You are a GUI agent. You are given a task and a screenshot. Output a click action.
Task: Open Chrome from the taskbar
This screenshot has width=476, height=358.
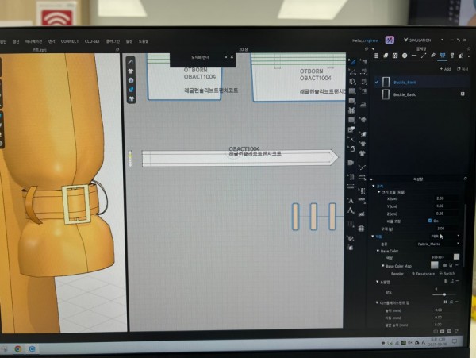[x=18, y=348]
